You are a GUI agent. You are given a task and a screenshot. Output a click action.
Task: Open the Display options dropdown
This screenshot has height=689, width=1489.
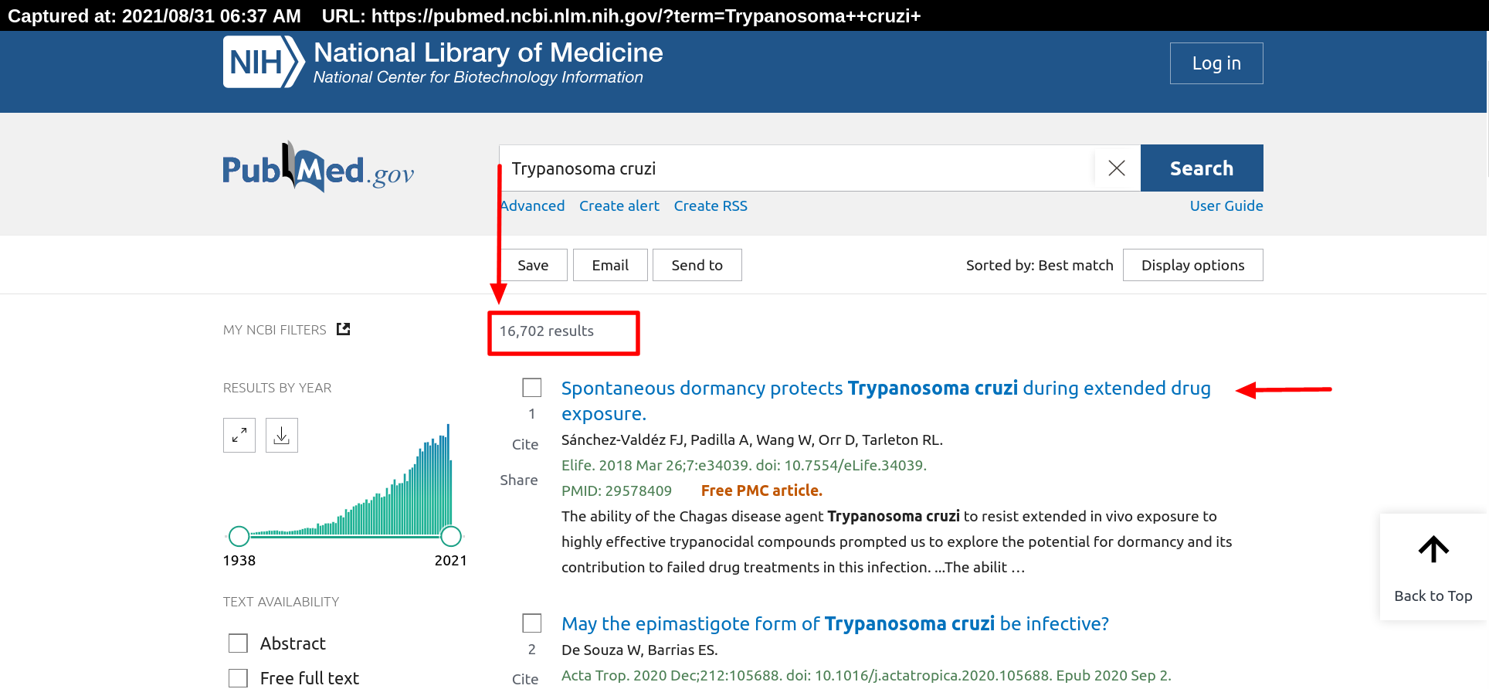pos(1193,265)
